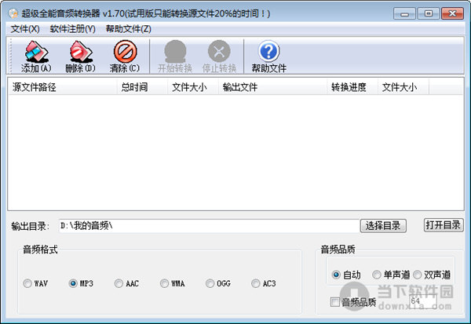Image resolution: width=471 pixels, height=324 pixels.
Task: Click the 添加(A) add file icon
Action: click(36, 56)
